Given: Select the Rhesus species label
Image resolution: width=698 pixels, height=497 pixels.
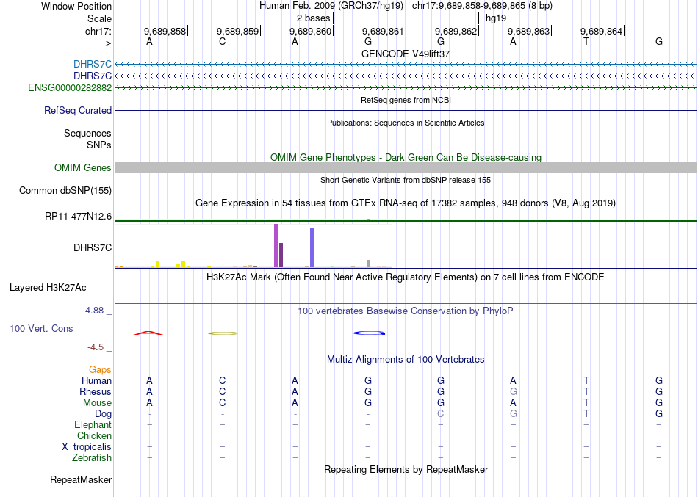Looking at the screenshot, I should [x=96, y=391].
